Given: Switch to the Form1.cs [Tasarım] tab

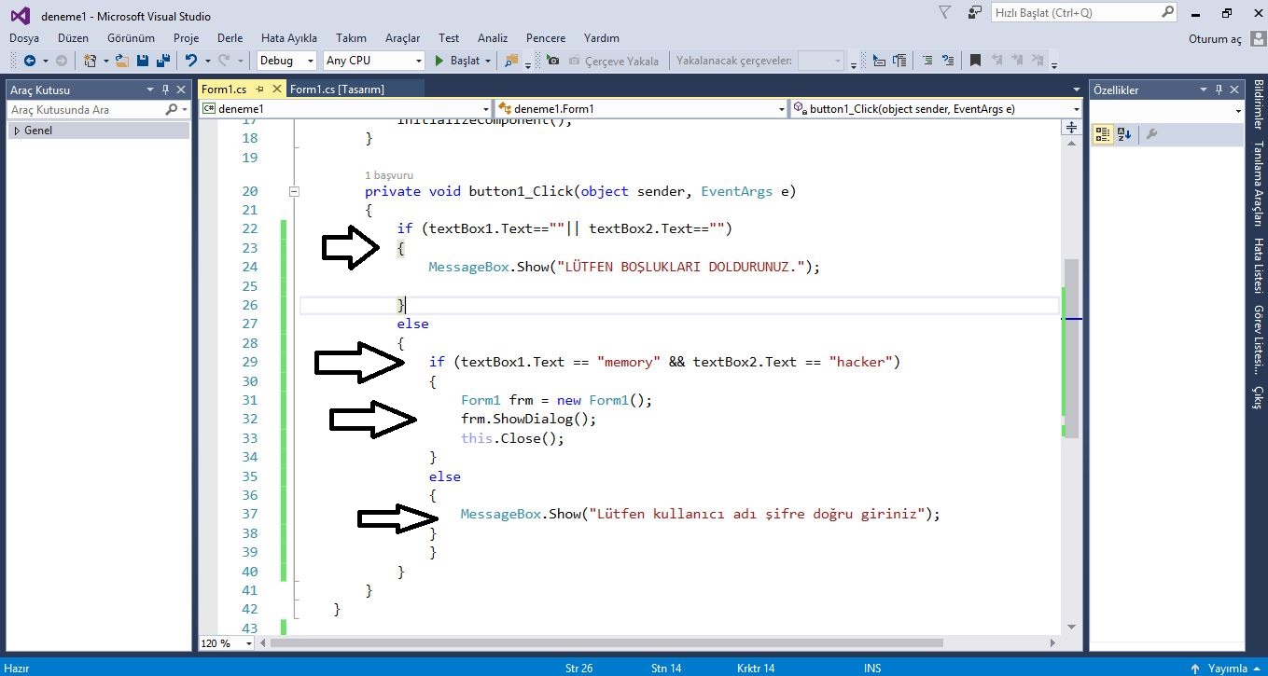Looking at the screenshot, I should tap(337, 90).
